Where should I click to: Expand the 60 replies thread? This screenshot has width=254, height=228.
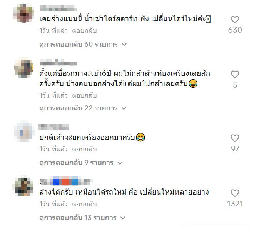click(x=83, y=44)
